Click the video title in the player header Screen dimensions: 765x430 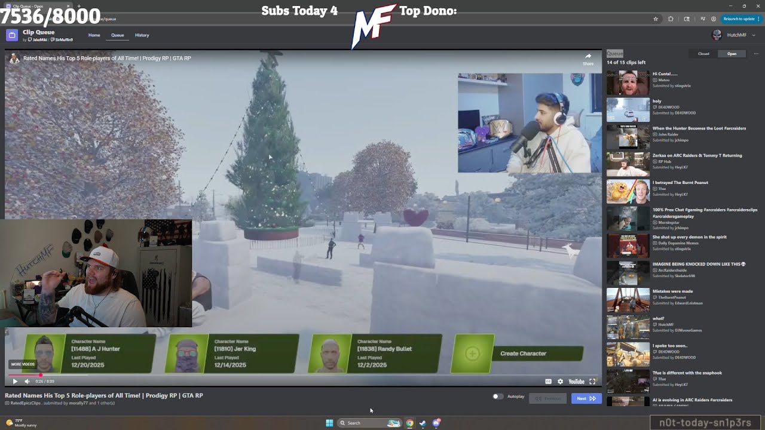click(107, 59)
